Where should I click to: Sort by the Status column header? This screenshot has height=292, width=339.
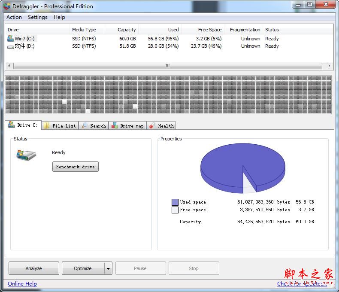pyautogui.click(x=298, y=30)
